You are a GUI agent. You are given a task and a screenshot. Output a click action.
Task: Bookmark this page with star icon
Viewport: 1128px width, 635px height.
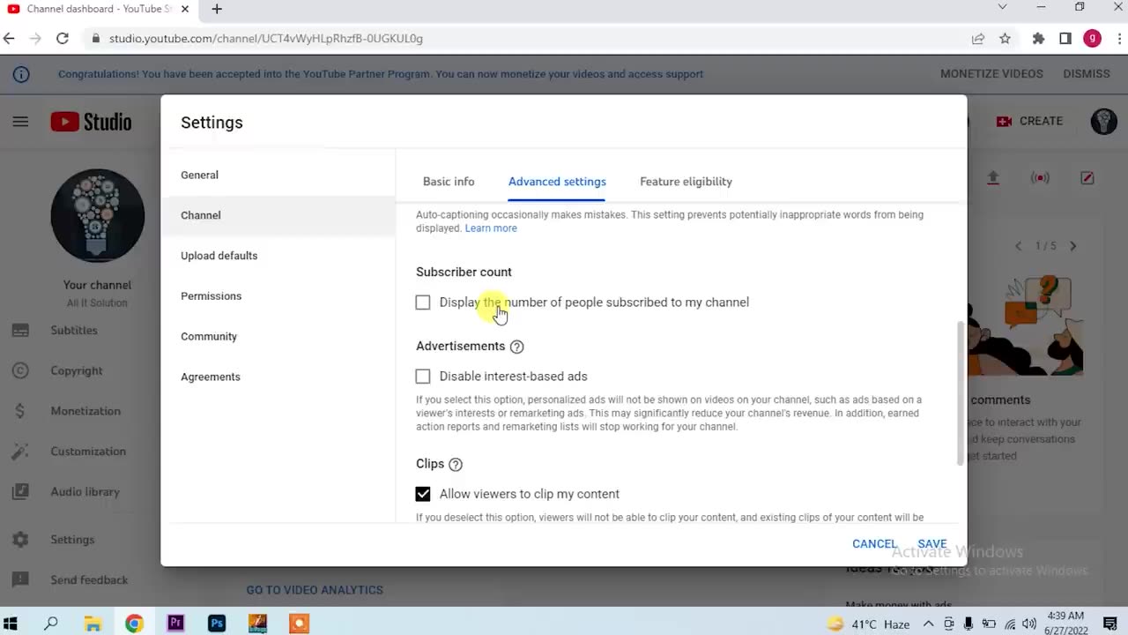pyautogui.click(x=1005, y=38)
